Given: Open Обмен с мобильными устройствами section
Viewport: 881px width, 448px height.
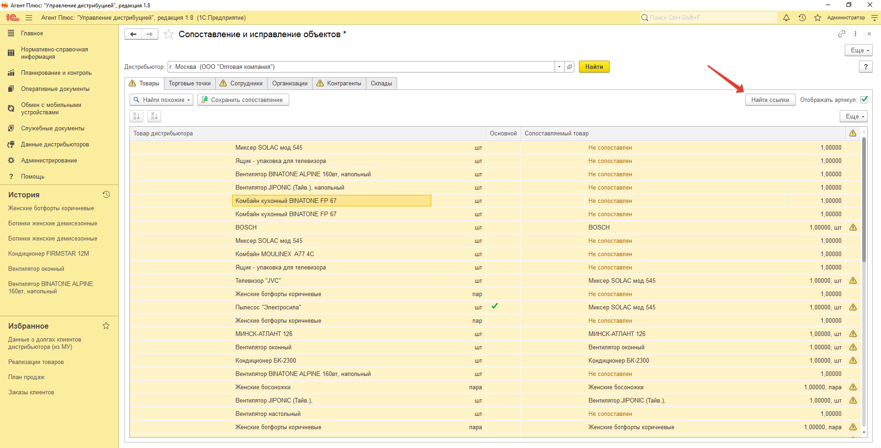Looking at the screenshot, I should [51, 108].
